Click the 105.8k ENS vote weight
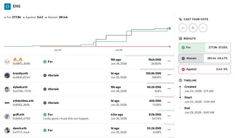235x138 pixels. 153,73
